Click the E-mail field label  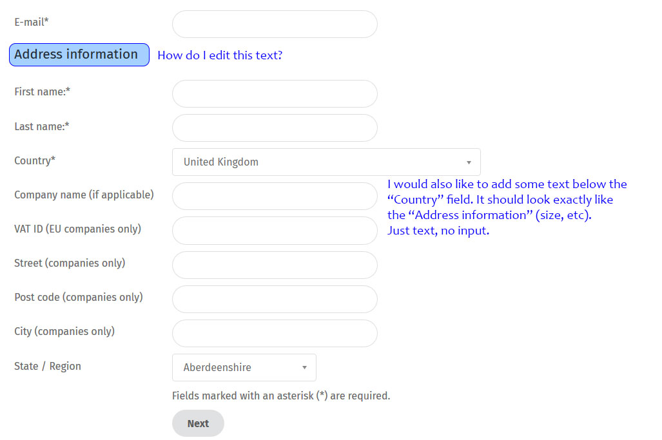click(32, 23)
